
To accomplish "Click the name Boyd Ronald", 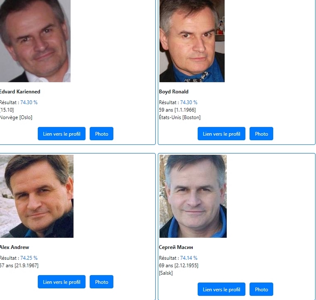I will (x=174, y=92).
